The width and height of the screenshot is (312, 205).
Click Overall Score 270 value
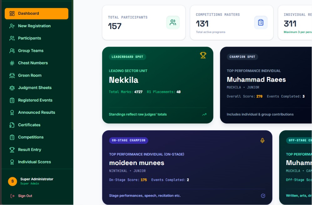click(x=259, y=96)
